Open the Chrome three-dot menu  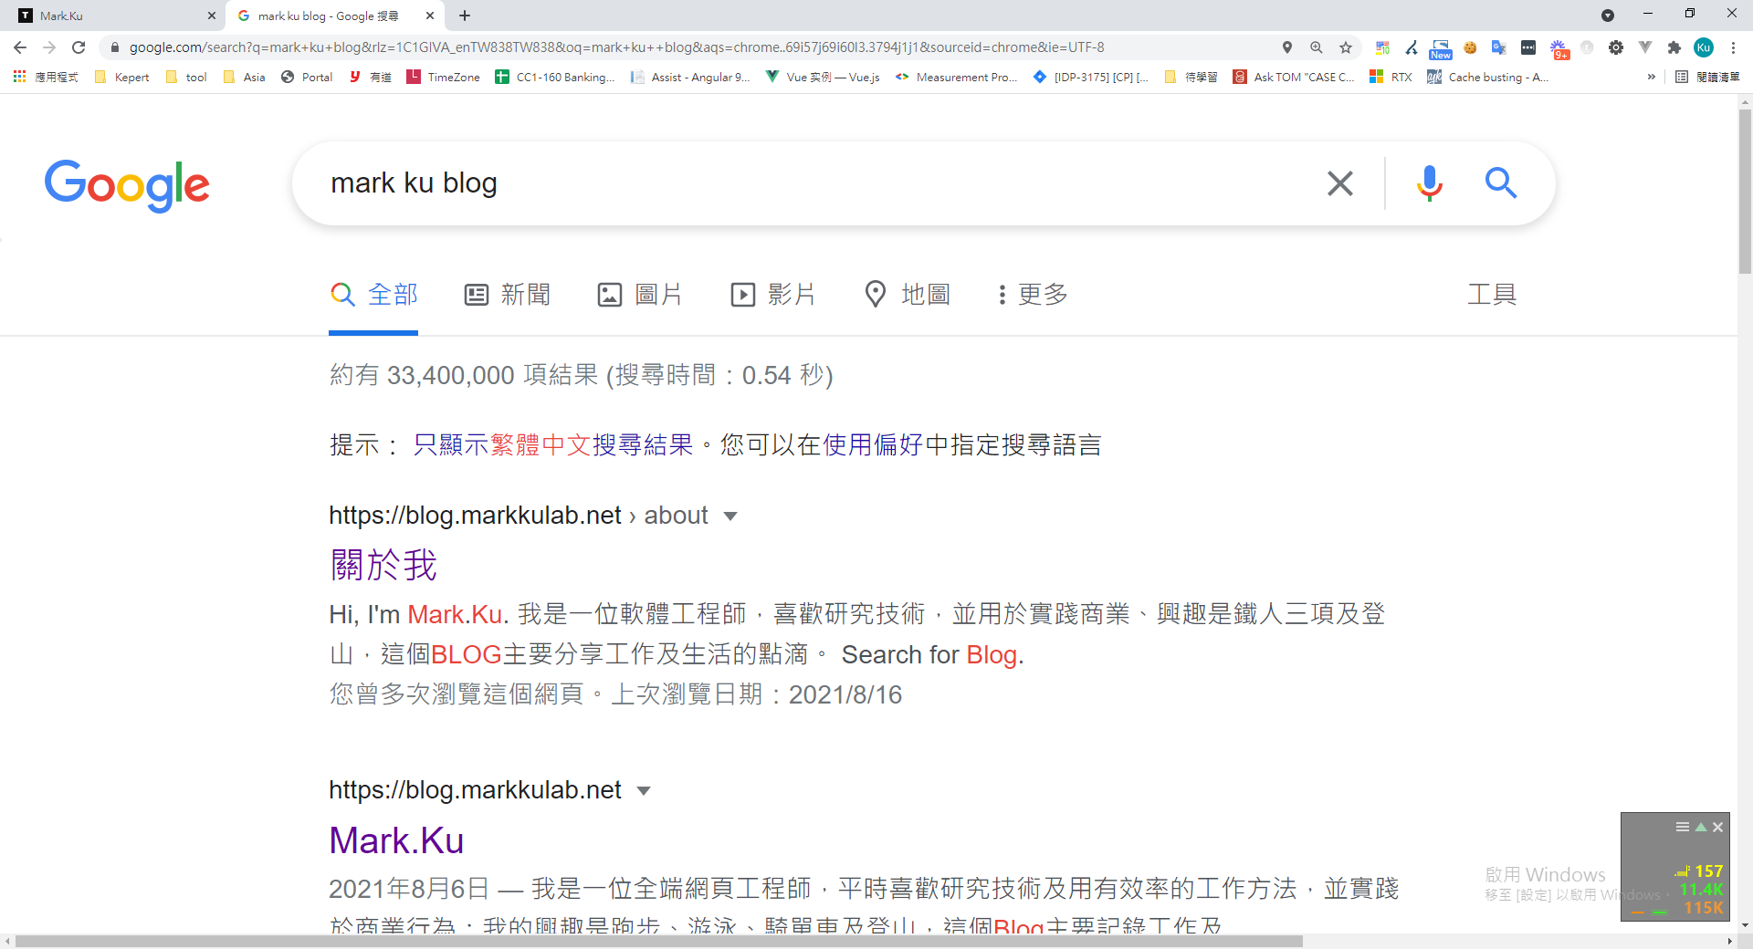1733,47
